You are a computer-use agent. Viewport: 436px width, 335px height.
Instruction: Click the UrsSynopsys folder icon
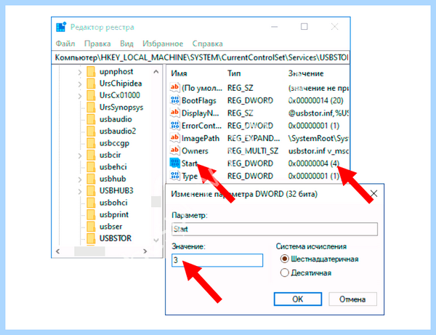[91, 108]
